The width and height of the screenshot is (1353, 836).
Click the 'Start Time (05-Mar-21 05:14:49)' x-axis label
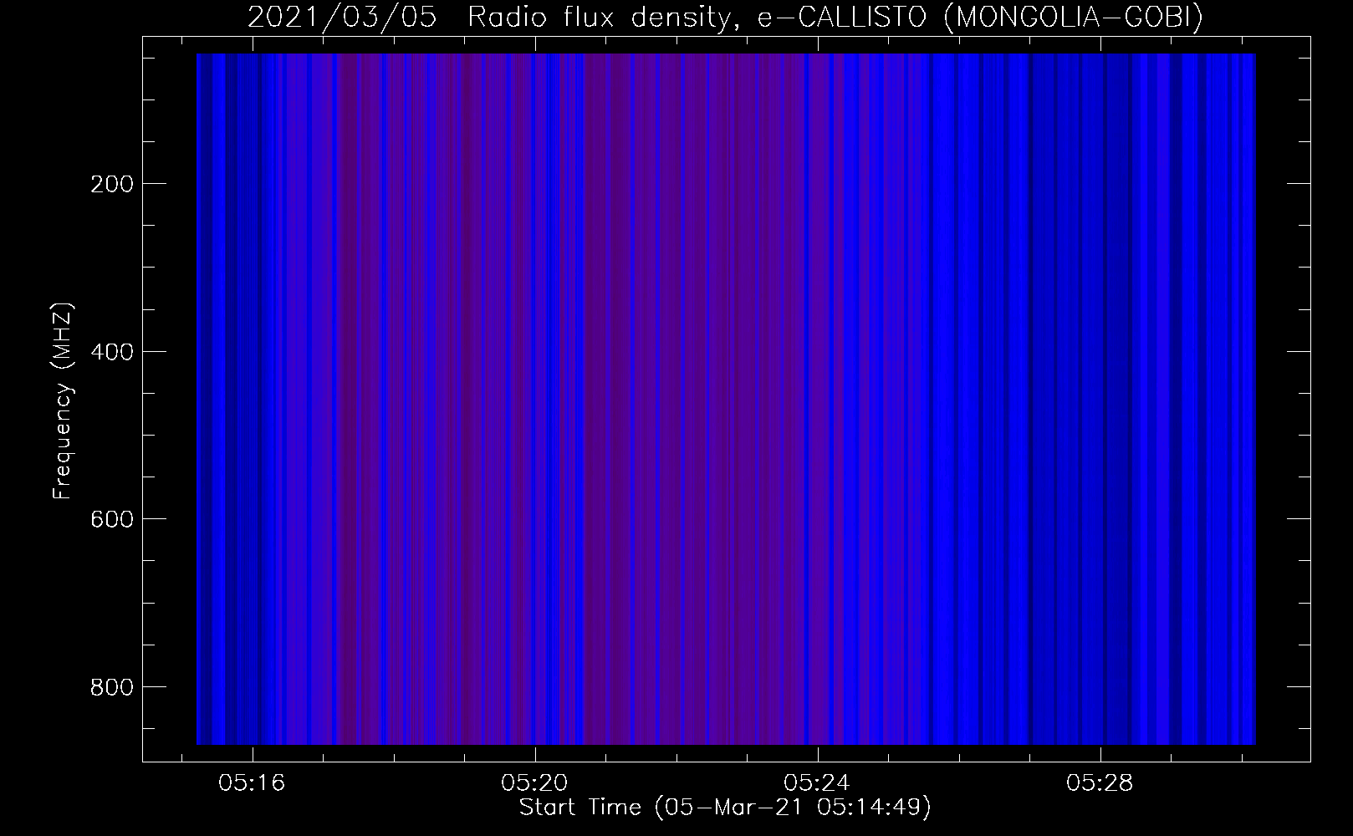coord(725,808)
